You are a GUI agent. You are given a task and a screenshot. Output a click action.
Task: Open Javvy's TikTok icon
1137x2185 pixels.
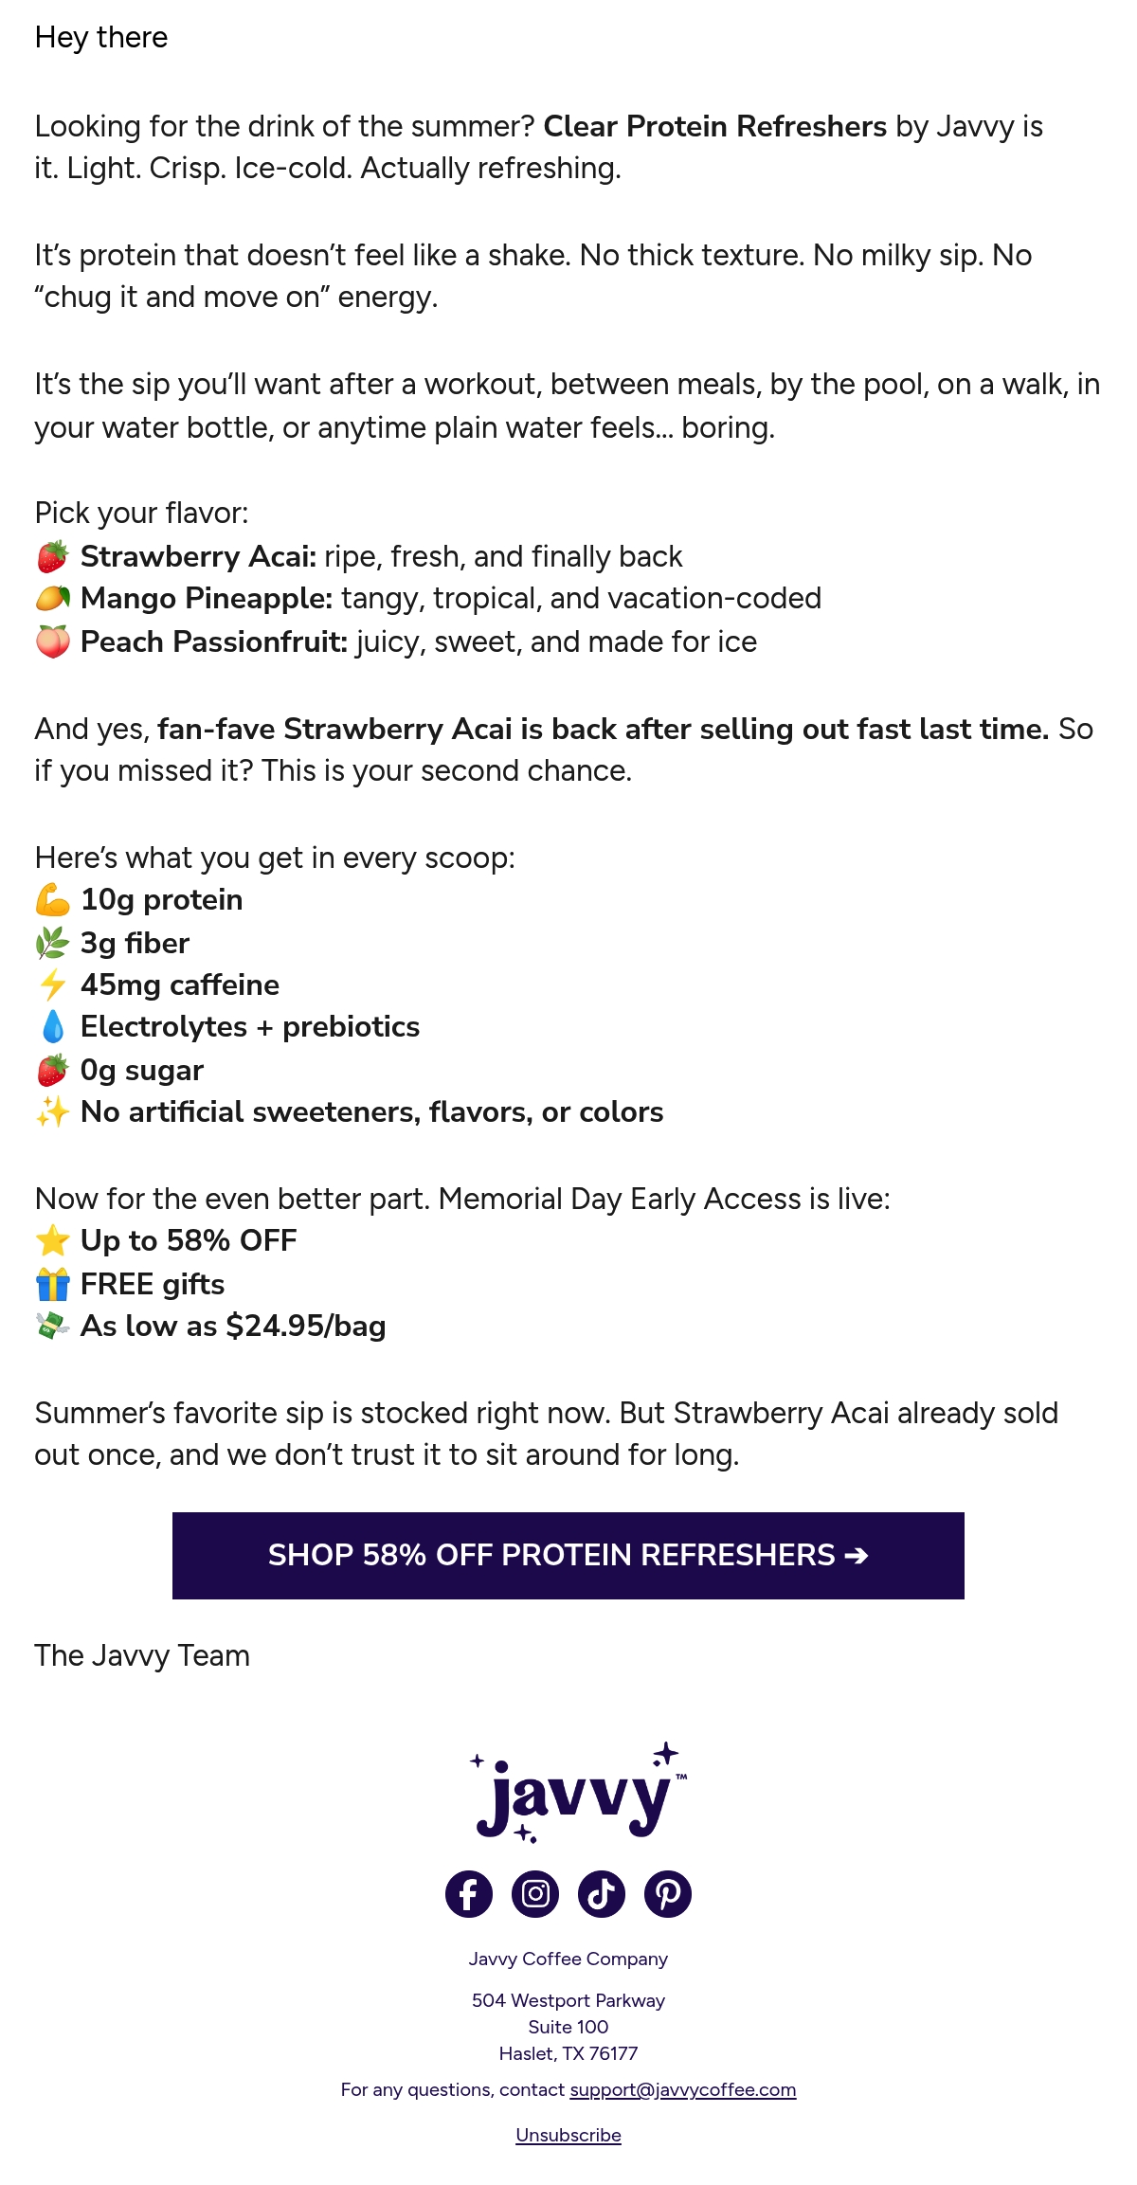pyautogui.click(x=602, y=1894)
